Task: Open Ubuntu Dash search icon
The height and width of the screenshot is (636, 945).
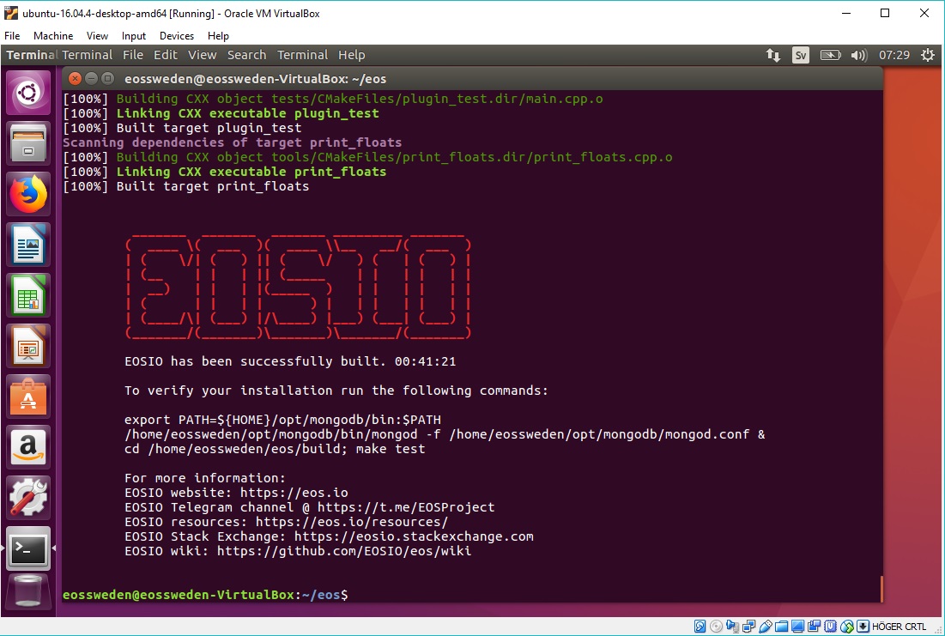Action: tap(28, 93)
